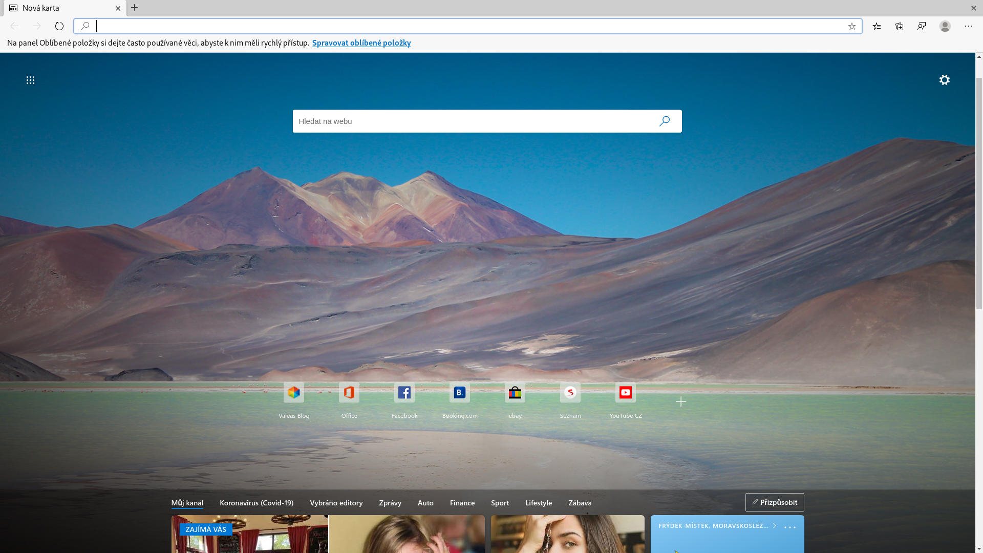Open the app launcher grid icon
This screenshot has height=553, width=983.
30,80
